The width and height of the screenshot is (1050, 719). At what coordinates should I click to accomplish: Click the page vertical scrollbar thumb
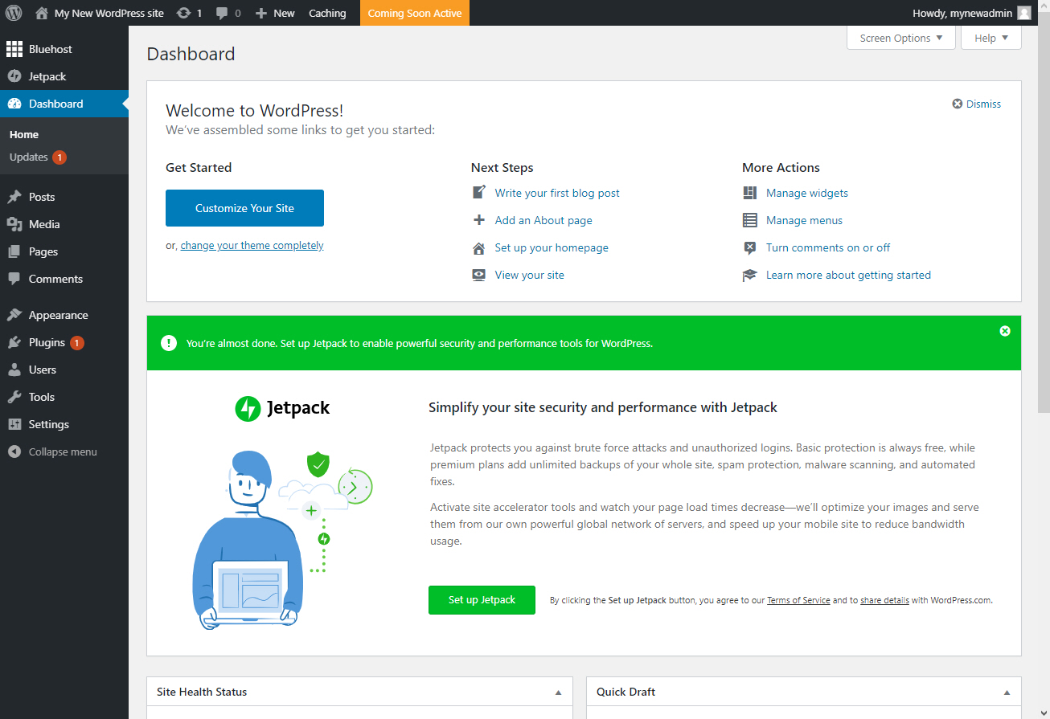1043,213
